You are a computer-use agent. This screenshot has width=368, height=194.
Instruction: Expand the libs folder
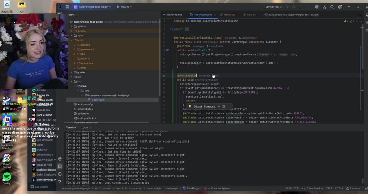(x=75, y=54)
